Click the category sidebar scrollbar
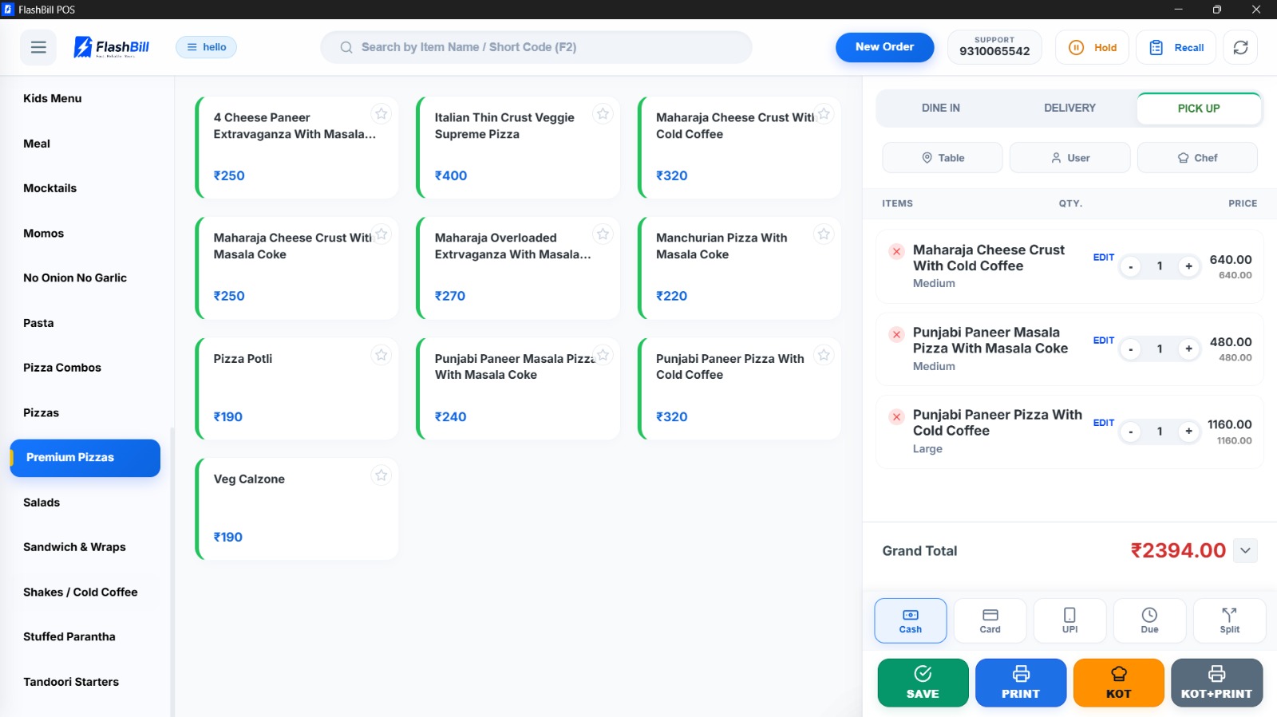This screenshot has width=1277, height=717. (172, 571)
